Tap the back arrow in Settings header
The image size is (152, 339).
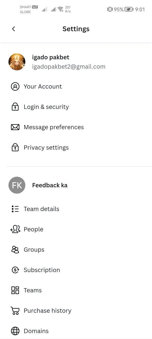tap(13, 29)
